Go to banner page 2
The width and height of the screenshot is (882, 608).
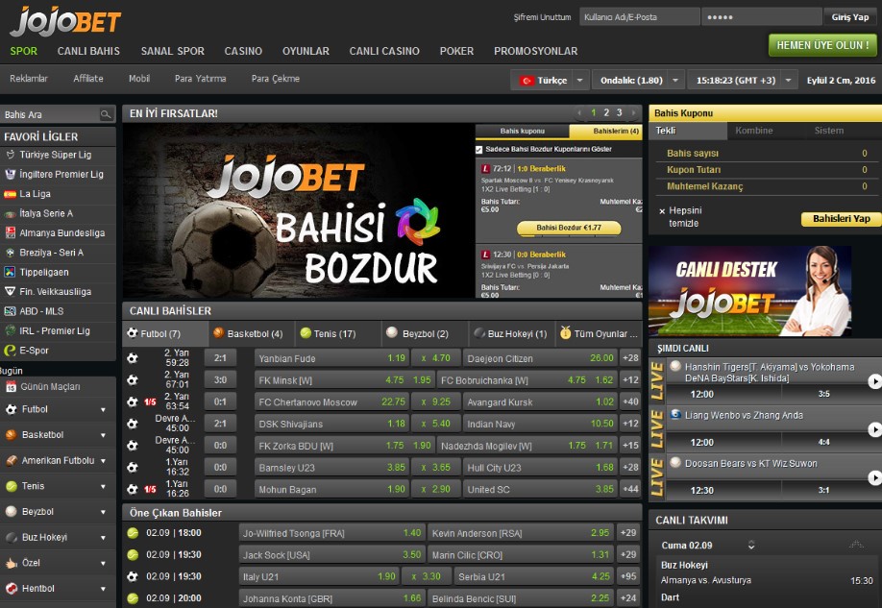click(606, 113)
